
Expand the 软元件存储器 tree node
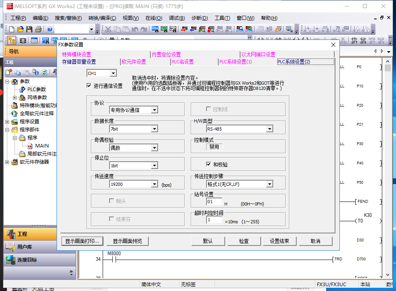coord(7,162)
